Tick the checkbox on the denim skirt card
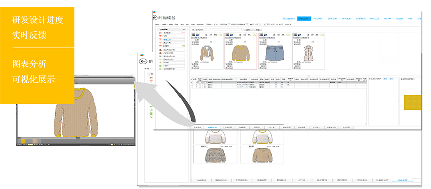 click(x=279, y=42)
